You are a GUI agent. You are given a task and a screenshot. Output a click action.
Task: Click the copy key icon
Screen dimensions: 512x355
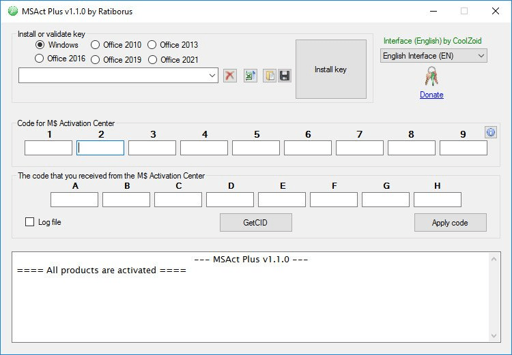point(270,76)
